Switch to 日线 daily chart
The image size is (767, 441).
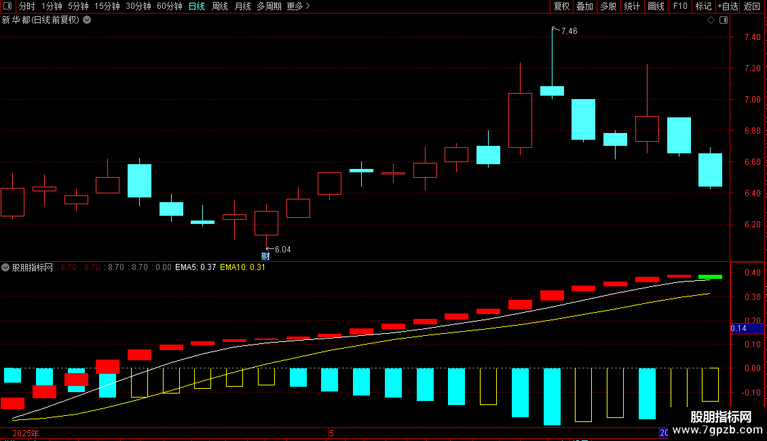[x=197, y=6]
